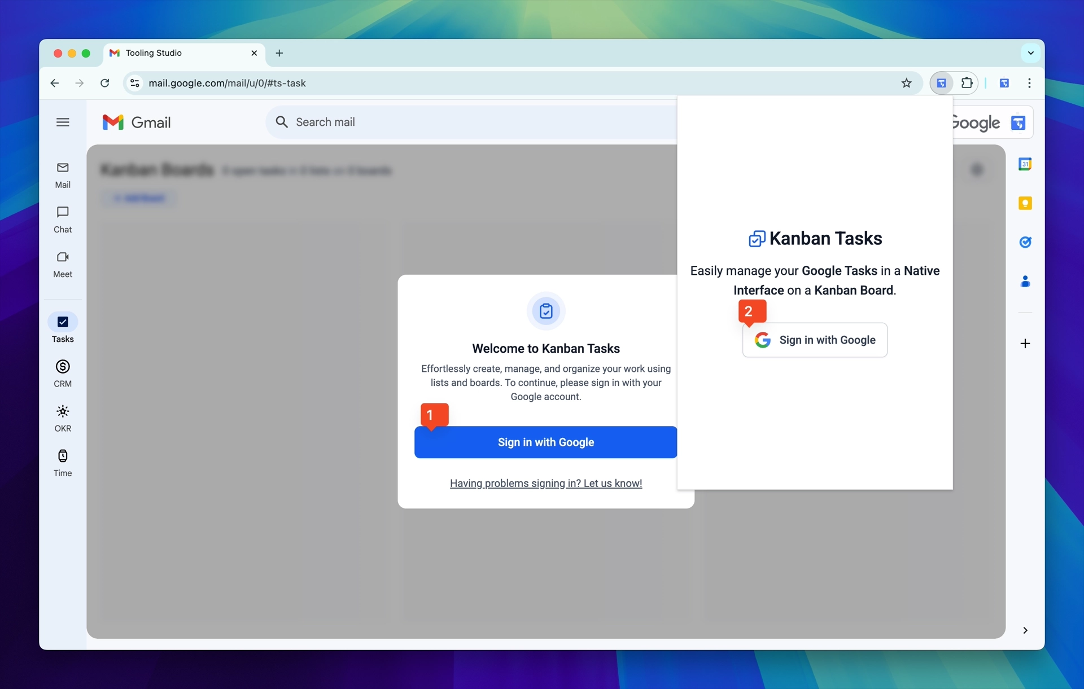
Task: Open Chat in the Gmail sidebar
Action: point(63,220)
